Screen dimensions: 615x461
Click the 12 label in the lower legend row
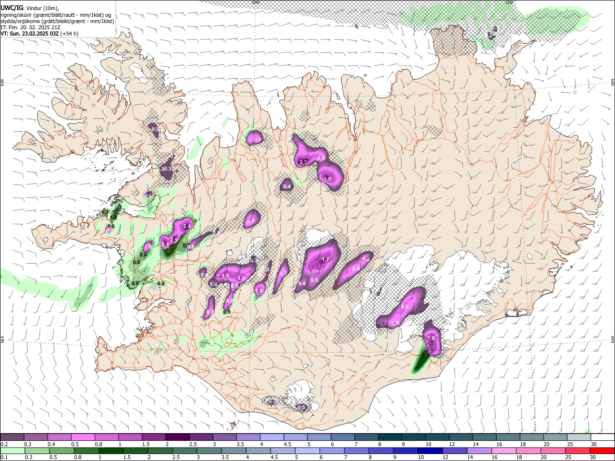point(446,458)
